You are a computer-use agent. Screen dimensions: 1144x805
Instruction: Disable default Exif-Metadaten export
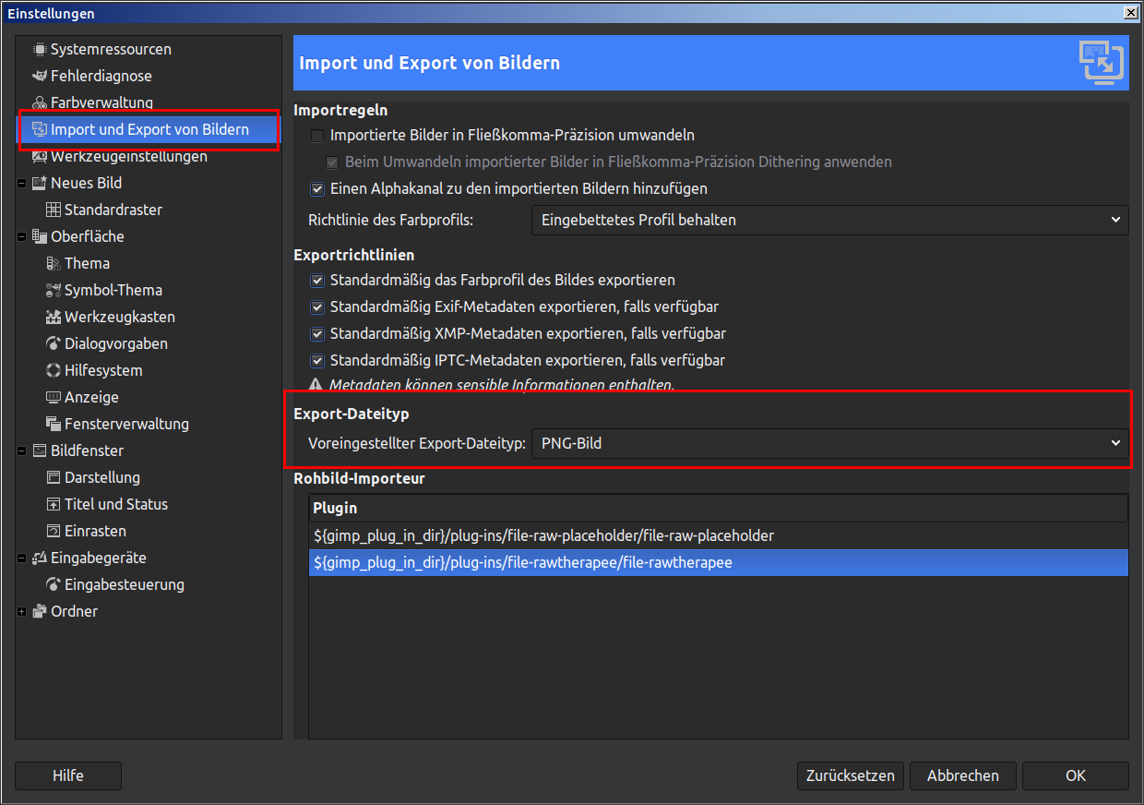click(317, 307)
